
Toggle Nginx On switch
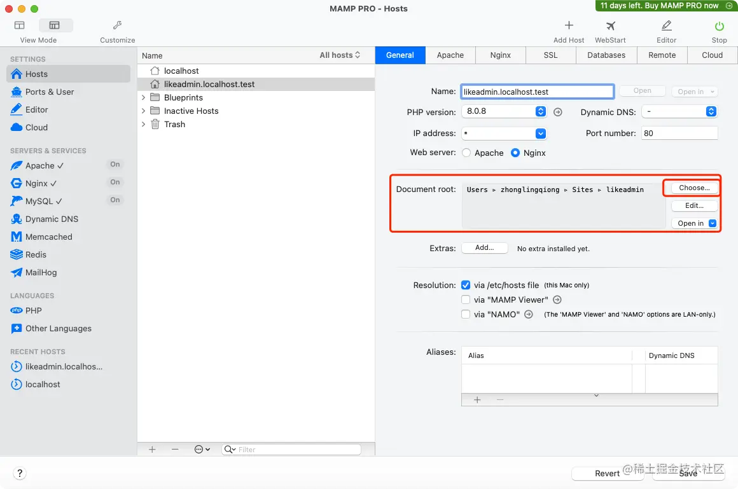click(115, 182)
